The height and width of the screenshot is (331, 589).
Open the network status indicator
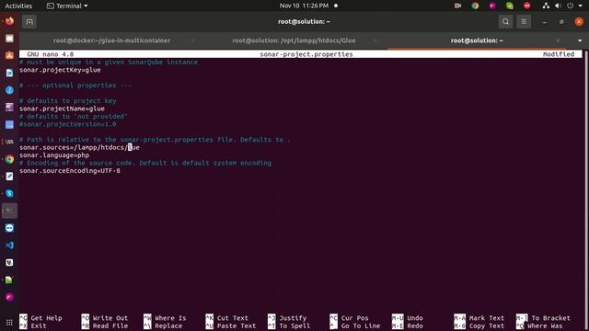click(x=546, y=6)
